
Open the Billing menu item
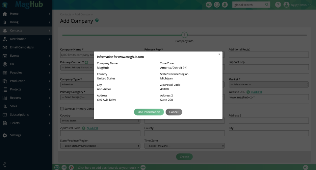coord(26,22)
